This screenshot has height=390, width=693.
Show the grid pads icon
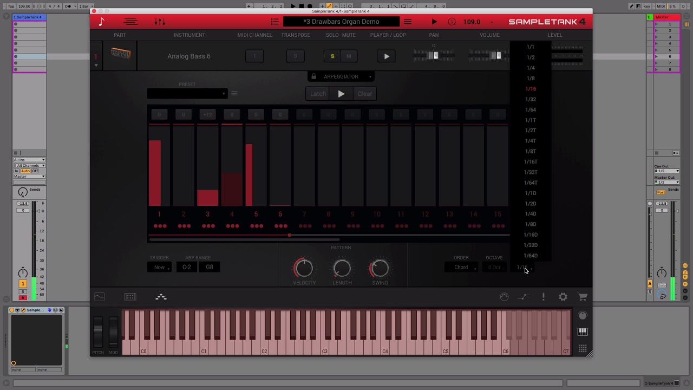click(x=583, y=349)
